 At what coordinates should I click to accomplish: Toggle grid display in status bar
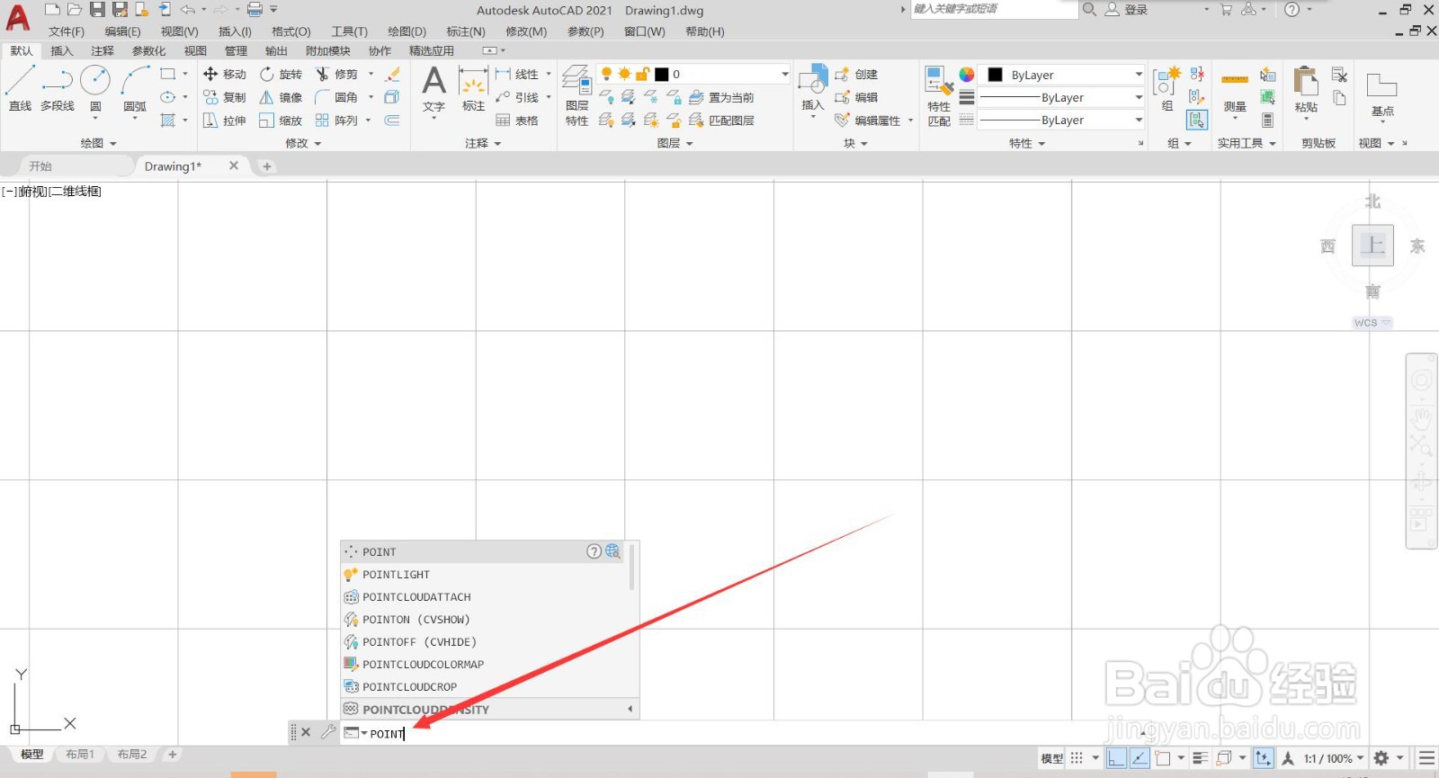coord(1077,758)
